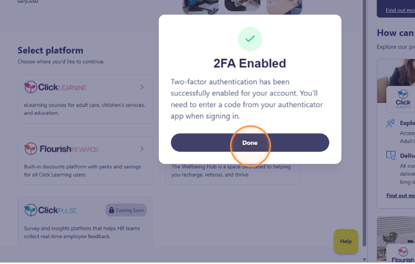Select the Wellbeing Hub description card

(x=233, y=173)
